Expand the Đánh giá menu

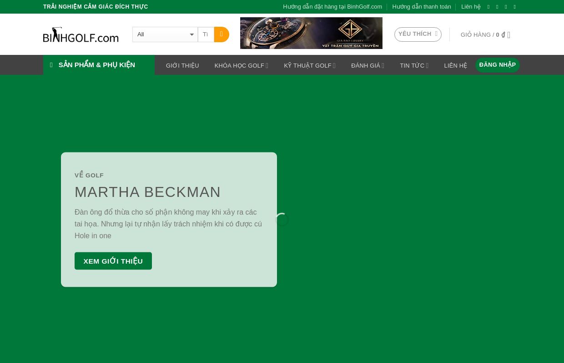pyautogui.click(x=368, y=65)
